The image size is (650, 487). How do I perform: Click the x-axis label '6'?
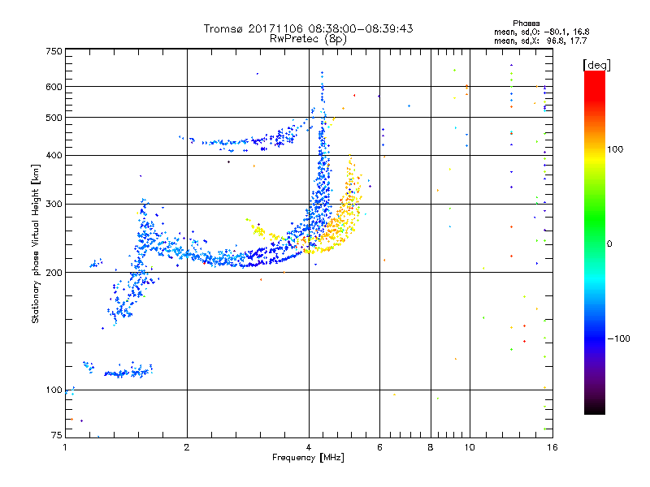[379, 447]
